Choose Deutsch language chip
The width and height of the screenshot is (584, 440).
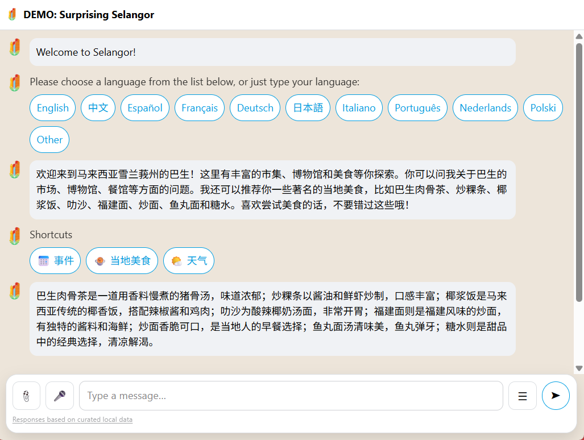(255, 108)
